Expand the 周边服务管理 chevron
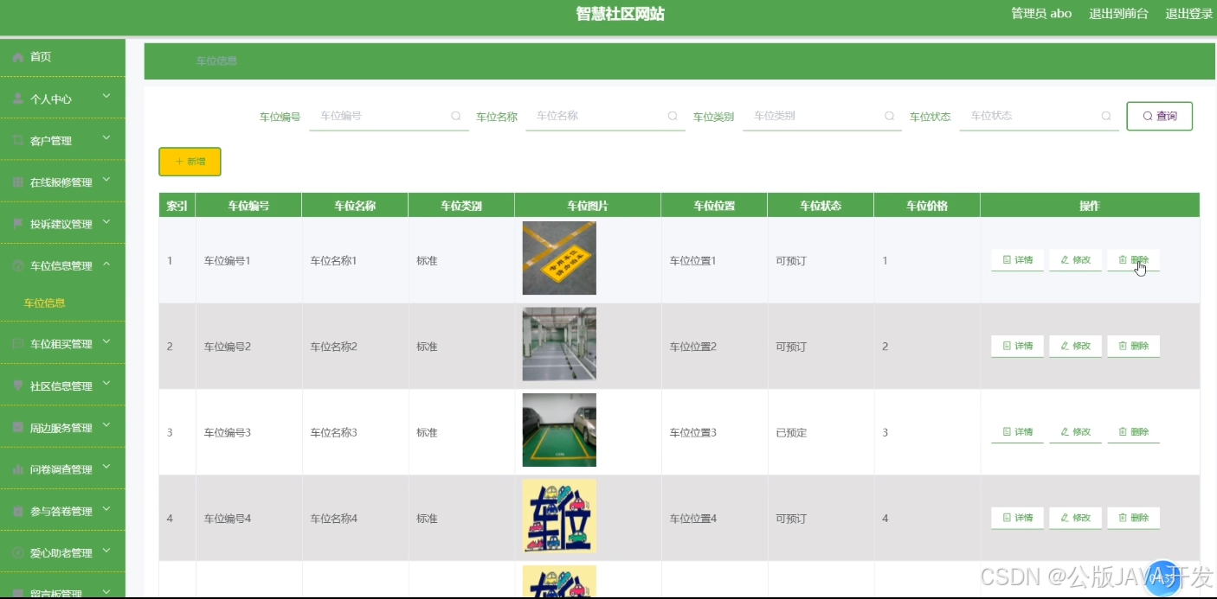The image size is (1217, 599). pyautogui.click(x=106, y=425)
